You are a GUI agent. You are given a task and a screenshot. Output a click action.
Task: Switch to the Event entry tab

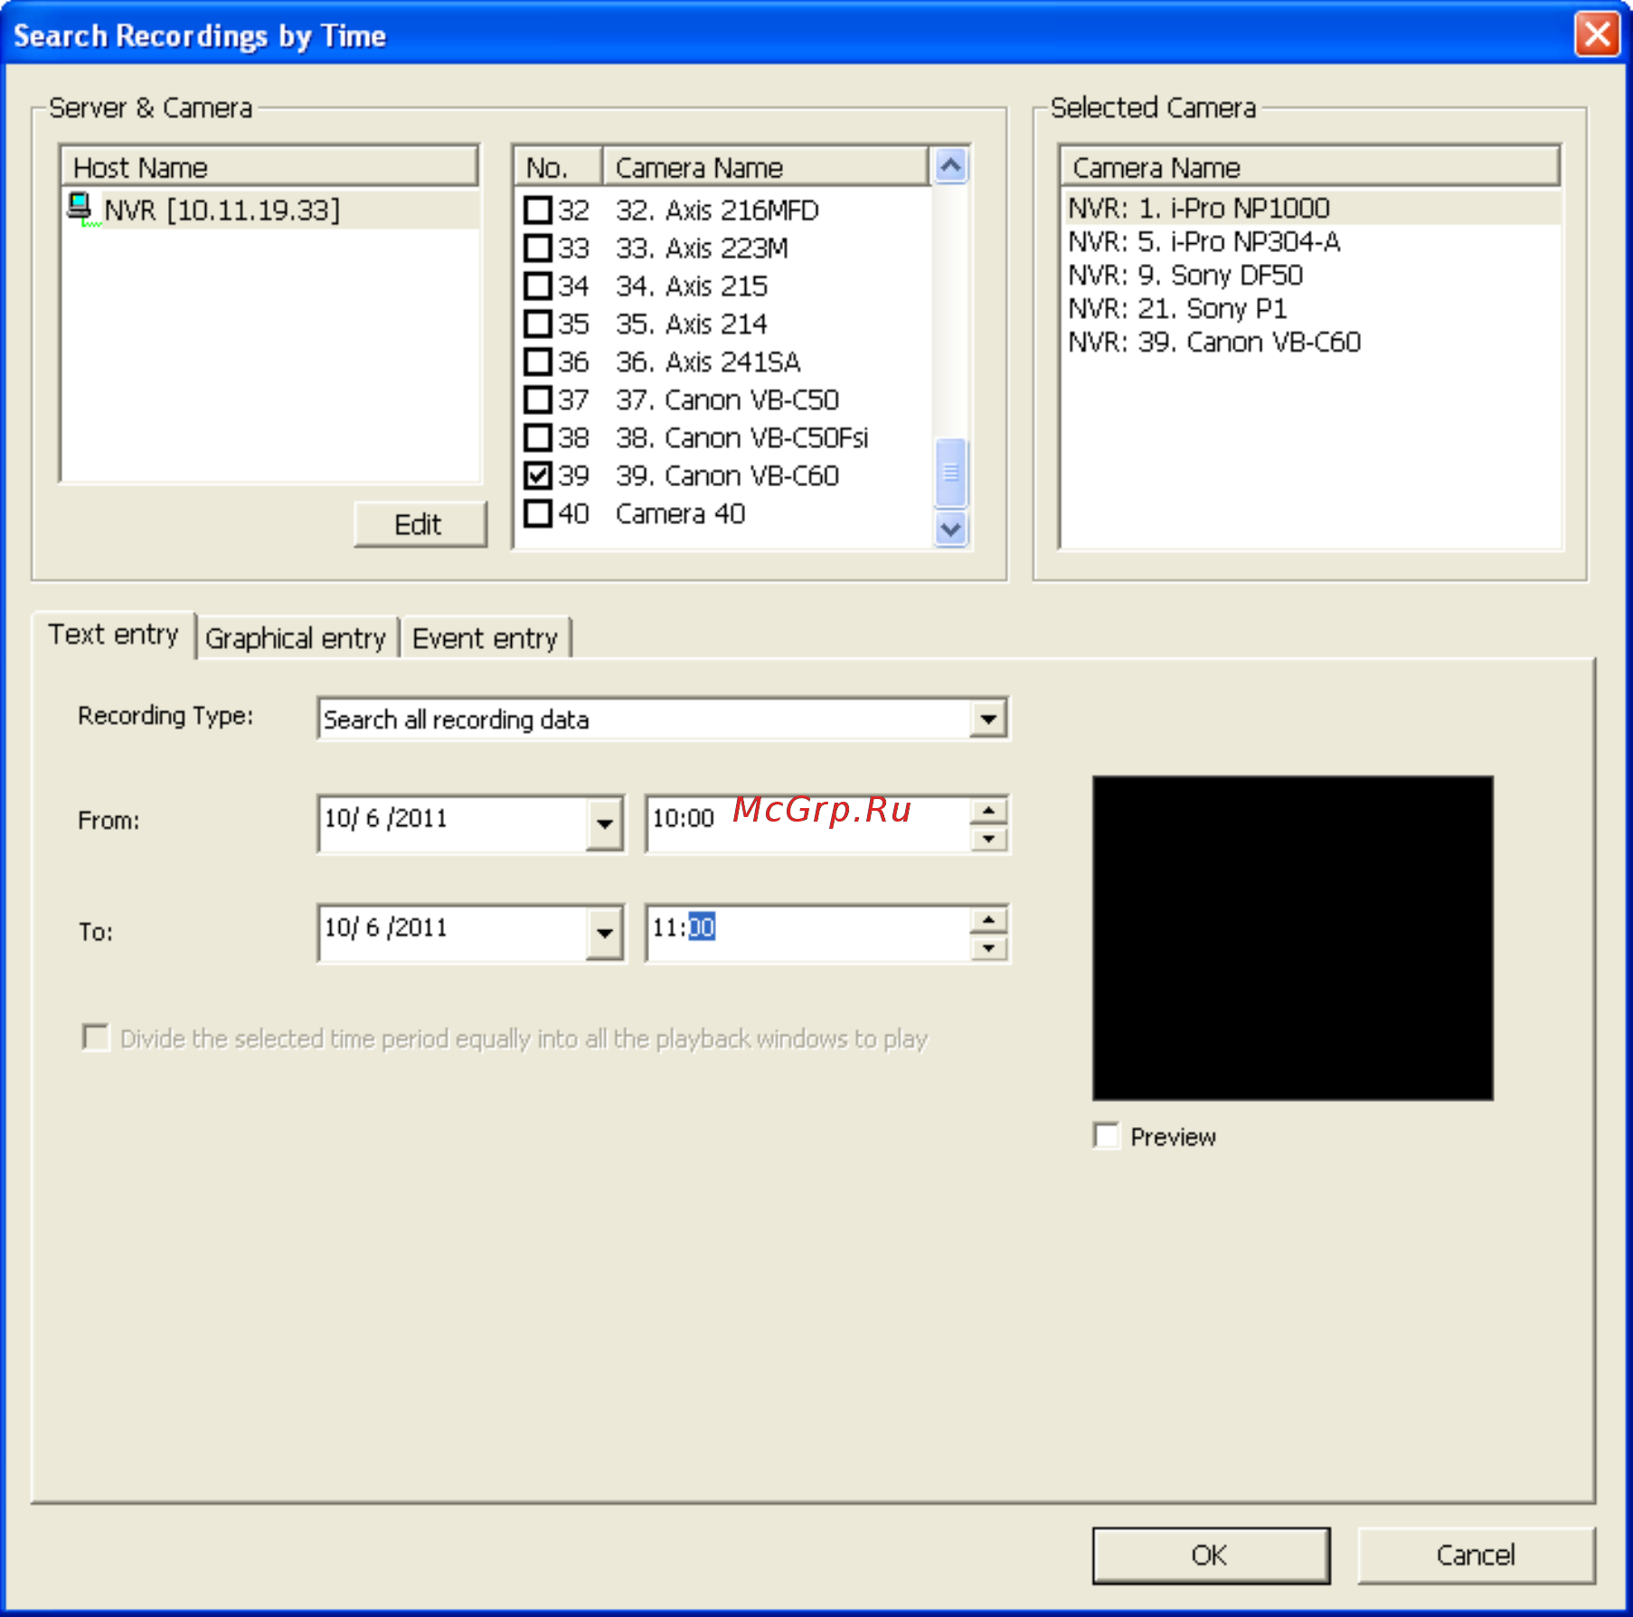coord(485,638)
